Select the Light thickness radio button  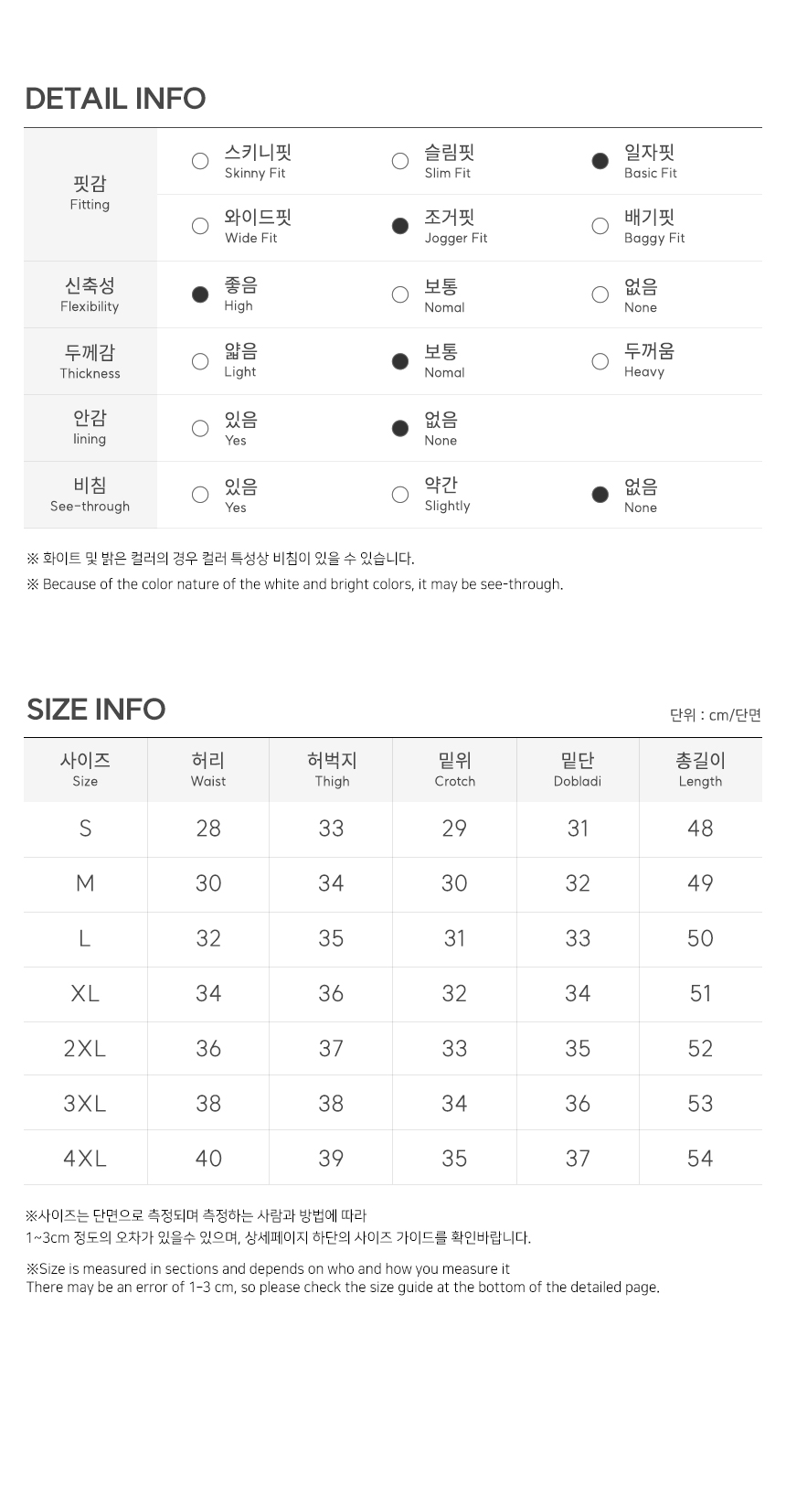click(x=200, y=361)
